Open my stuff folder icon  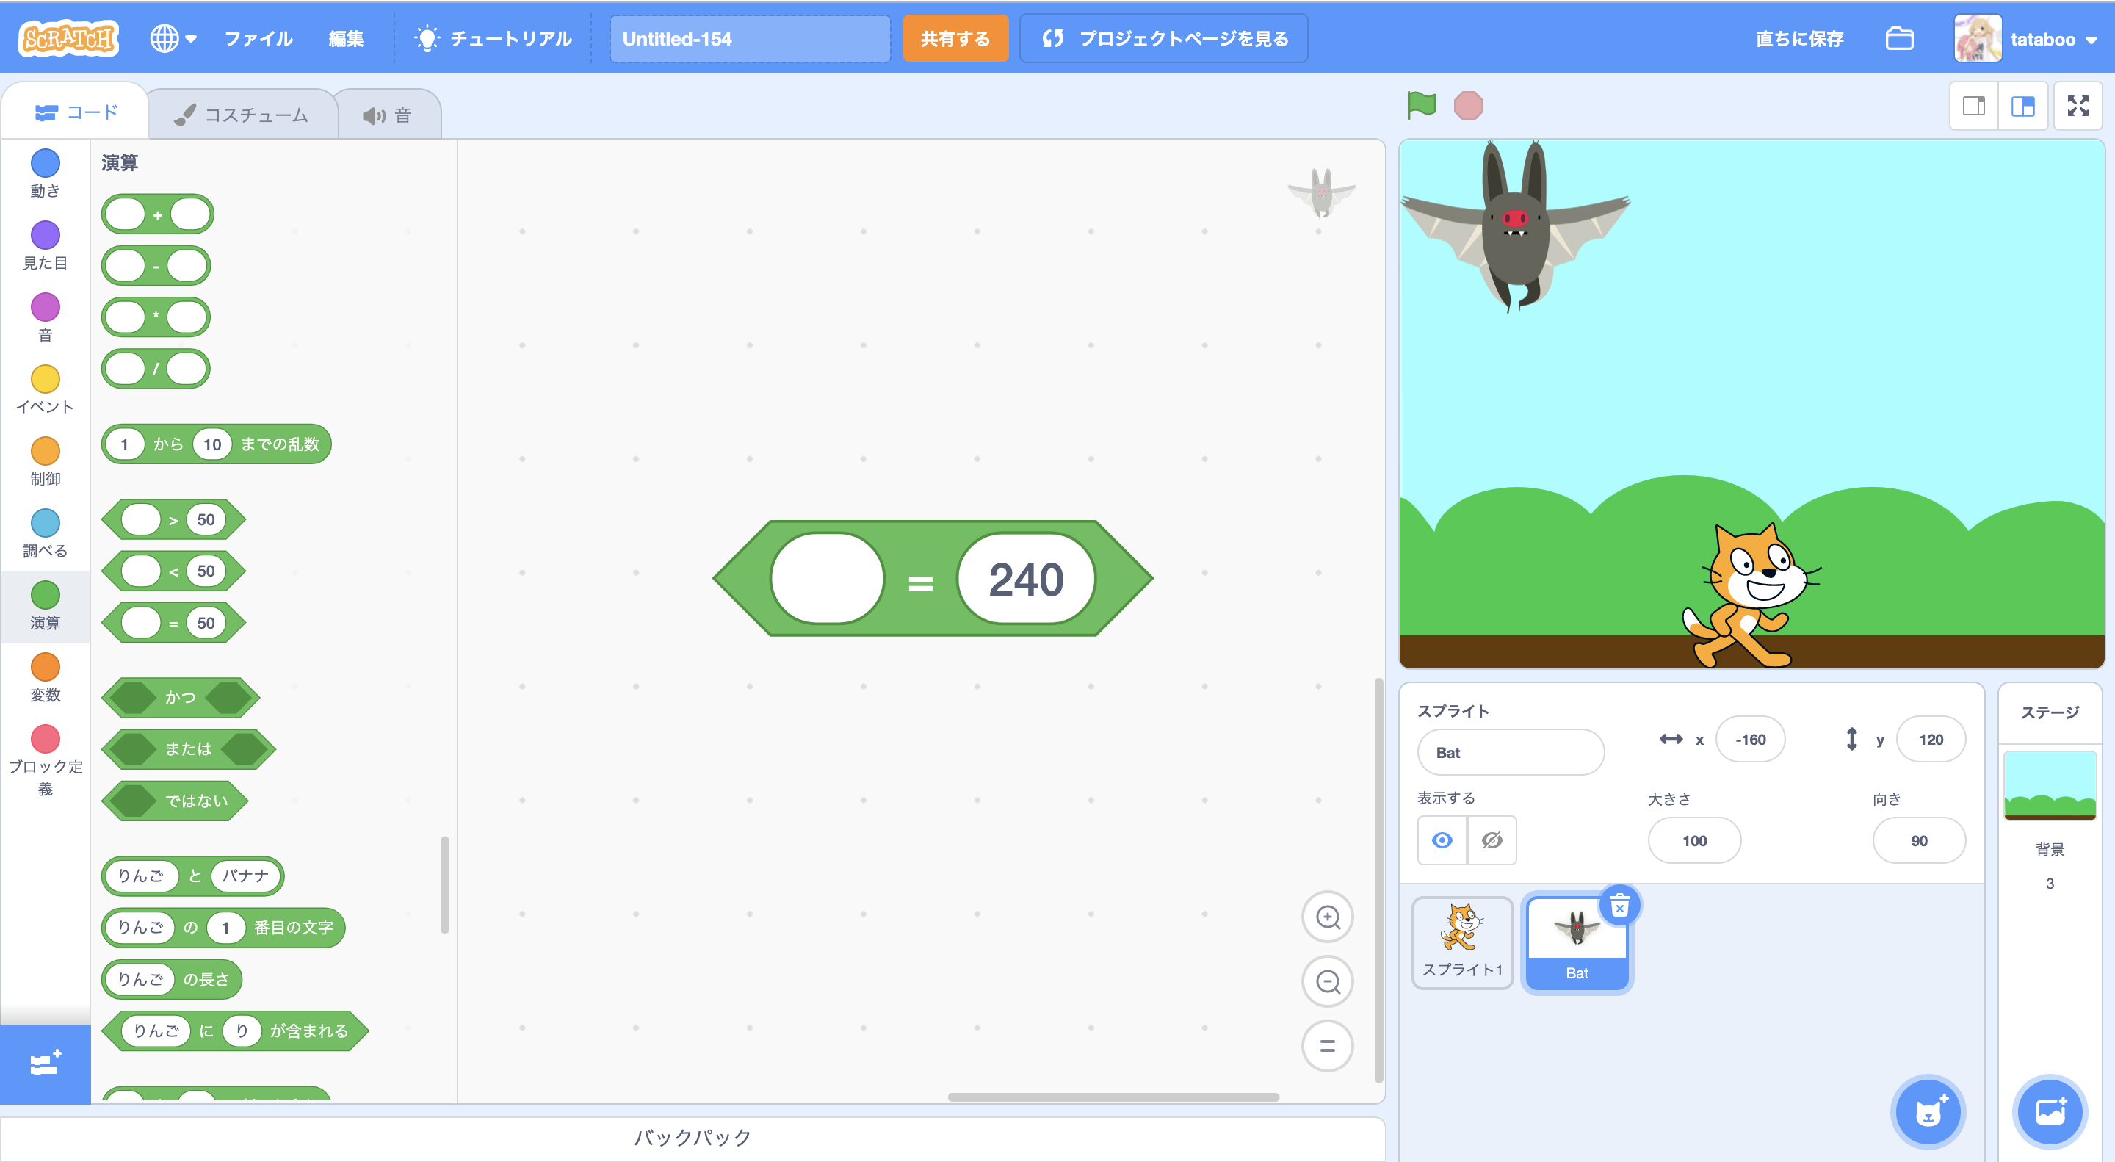click(x=1899, y=39)
